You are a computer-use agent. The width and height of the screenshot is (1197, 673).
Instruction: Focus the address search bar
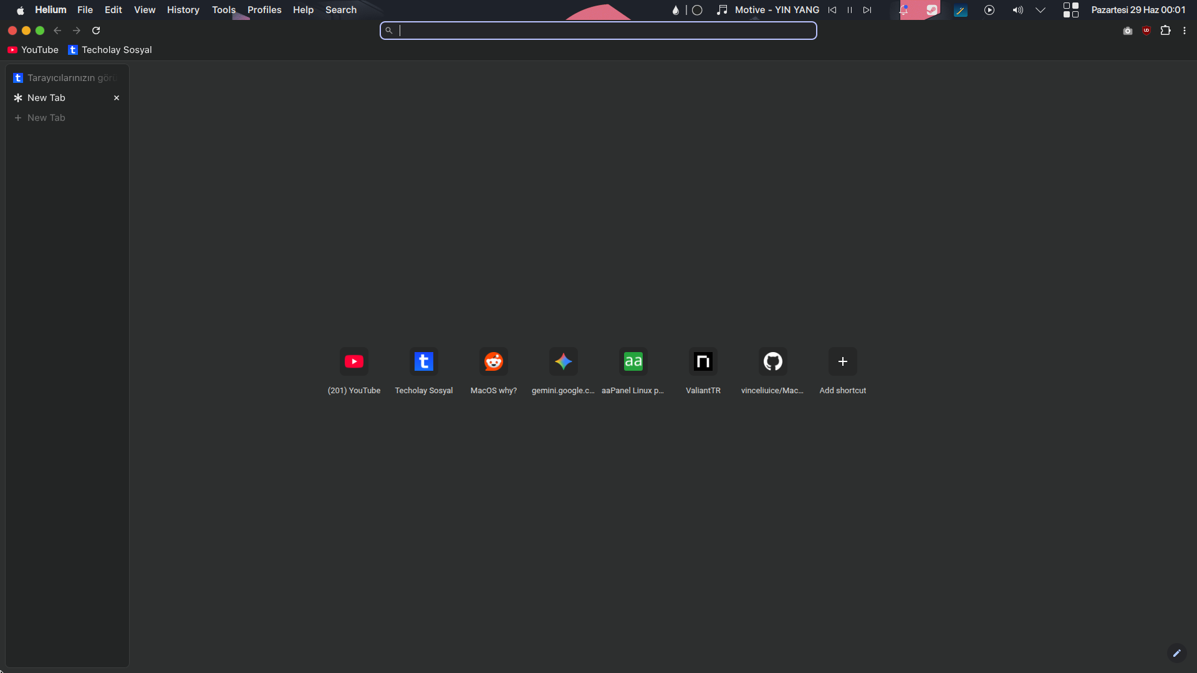point(598,31)
